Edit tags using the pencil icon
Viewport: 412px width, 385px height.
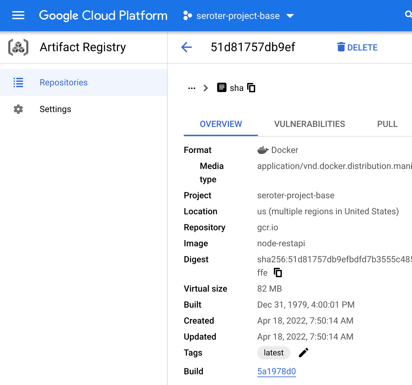pyautogui.click(x=303, y=353)
